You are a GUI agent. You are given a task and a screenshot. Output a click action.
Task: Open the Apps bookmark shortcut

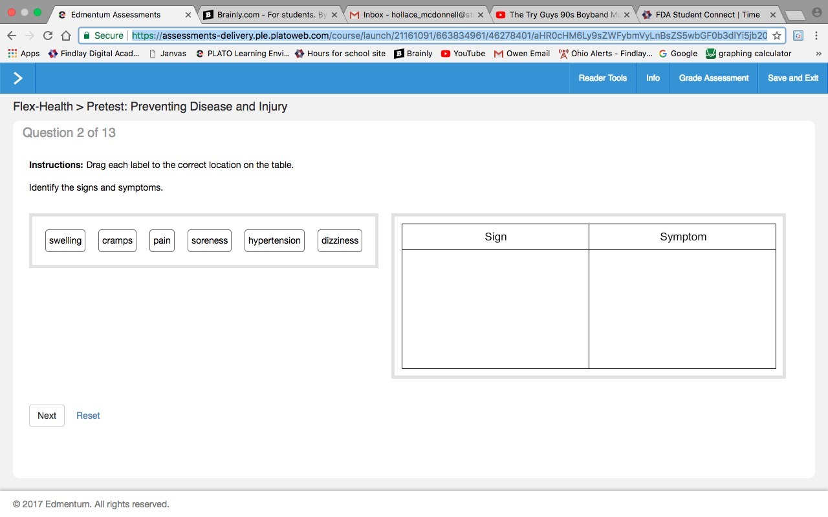[x=24, y=54]
